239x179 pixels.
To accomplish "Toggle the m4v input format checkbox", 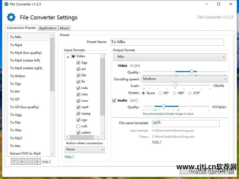I will 78,88.
